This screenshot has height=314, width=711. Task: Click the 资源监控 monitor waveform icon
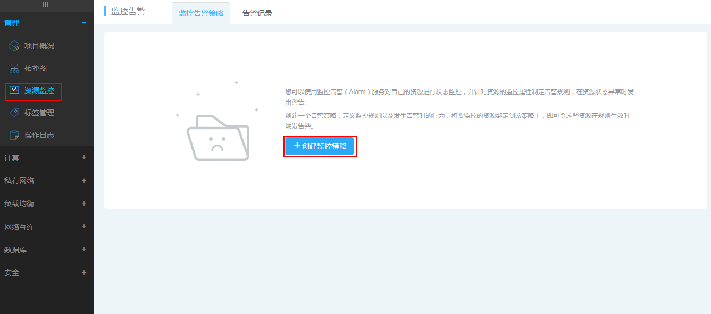click(x=14, y=90)
